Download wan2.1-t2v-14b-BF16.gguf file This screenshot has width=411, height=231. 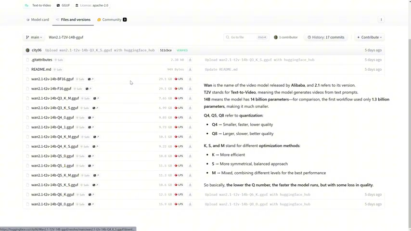190,79
